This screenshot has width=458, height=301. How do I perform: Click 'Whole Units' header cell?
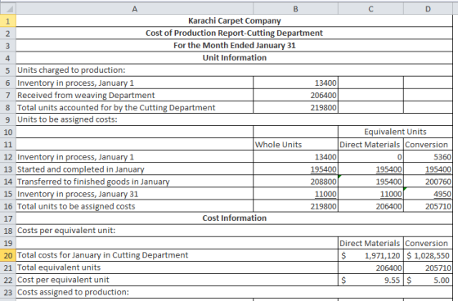[x=295, y=144]
